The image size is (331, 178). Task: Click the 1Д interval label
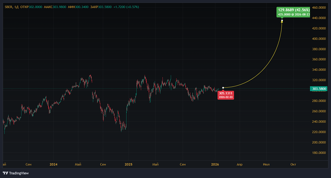pos(17,7)
